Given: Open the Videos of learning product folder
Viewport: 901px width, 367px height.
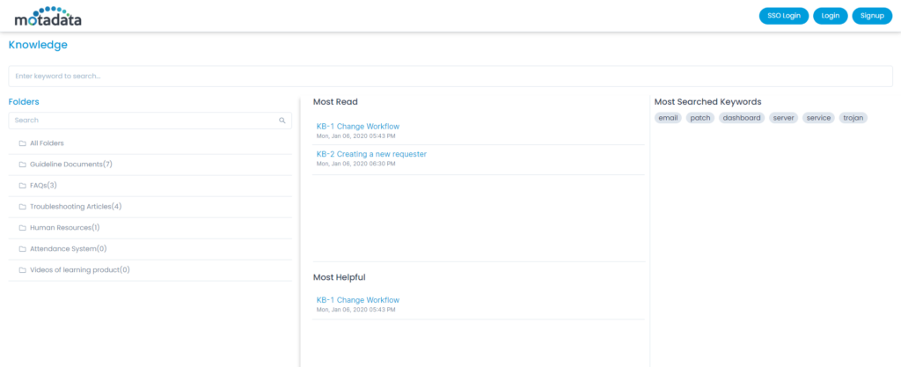Looking at the screenshot, I should click(x=79, y=270).
